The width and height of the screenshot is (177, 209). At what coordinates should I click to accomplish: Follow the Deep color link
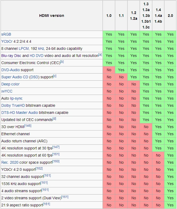(10, 84)
